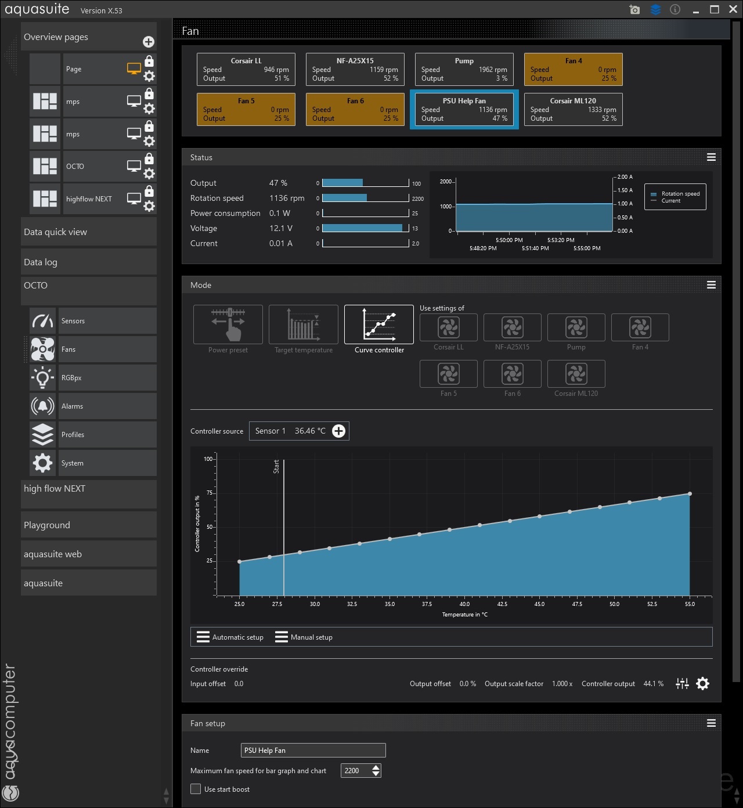Click the screenshot camera icon in title bar
The image size is (743, 808).
tap(634, 10)
